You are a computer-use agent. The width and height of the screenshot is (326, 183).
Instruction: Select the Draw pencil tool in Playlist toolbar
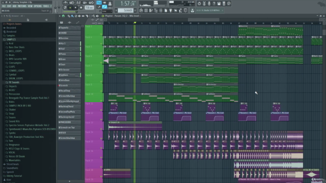[69, 16]
